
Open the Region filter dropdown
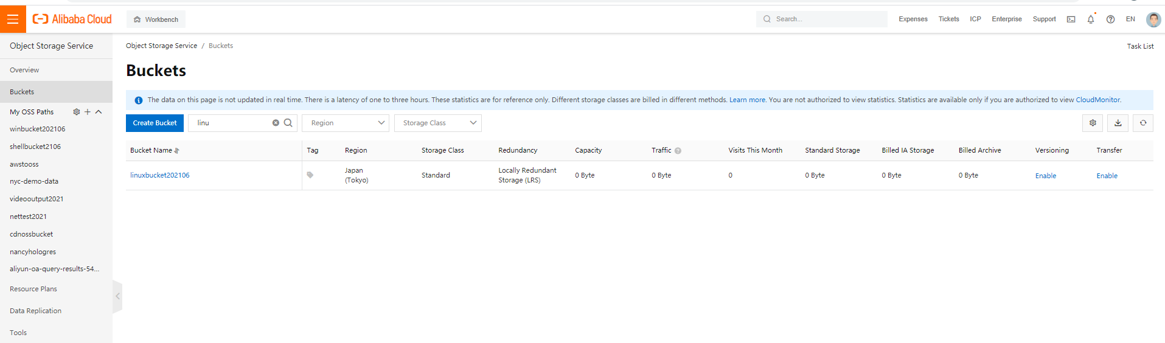coord(346,123)
